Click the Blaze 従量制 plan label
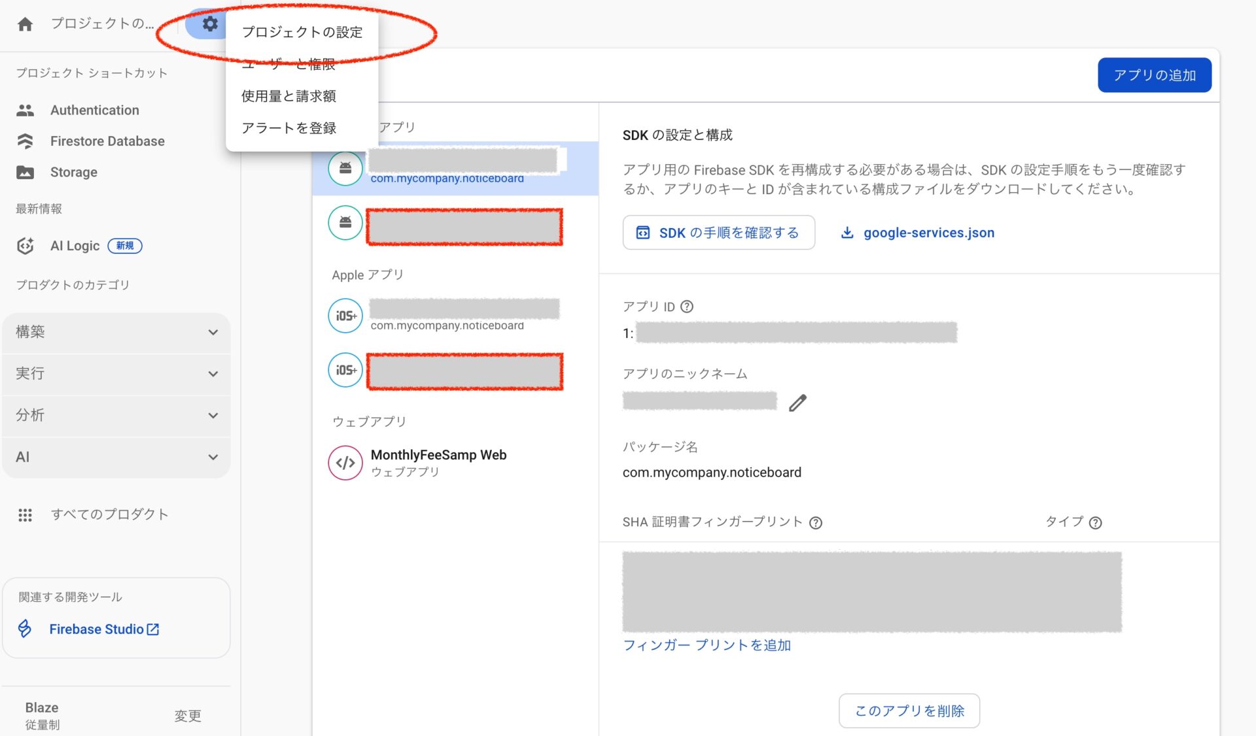This screenshot has width=1256, height=736. 43,716
